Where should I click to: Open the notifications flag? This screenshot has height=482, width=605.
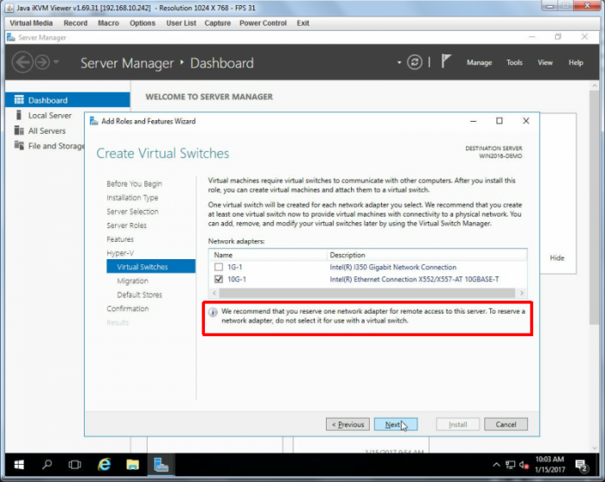click(x=446, y=61)
